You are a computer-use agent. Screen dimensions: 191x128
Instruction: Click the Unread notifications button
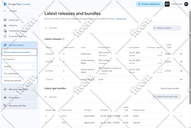(149, 4)
